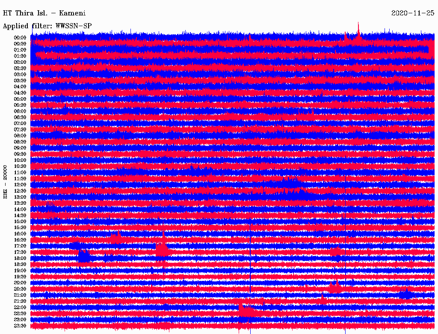Click the 22:00 time label
438x334 pixels.
tap(20, 307)
